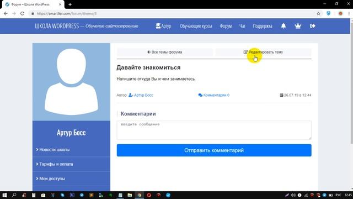Open the notifications bell icon

[284, 26]
